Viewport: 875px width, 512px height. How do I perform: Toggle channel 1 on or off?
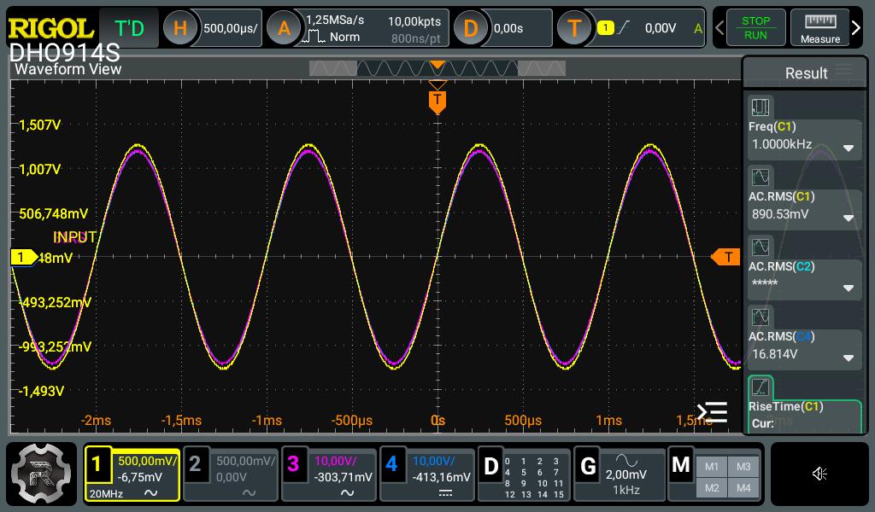[x=97, y=464]
